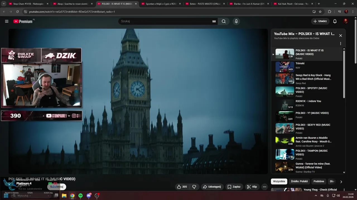Screen dimensions: 357x200
Task: Play POLSKII - Y? (MUSIC VIDEO) item
Action: pos(307,117)
